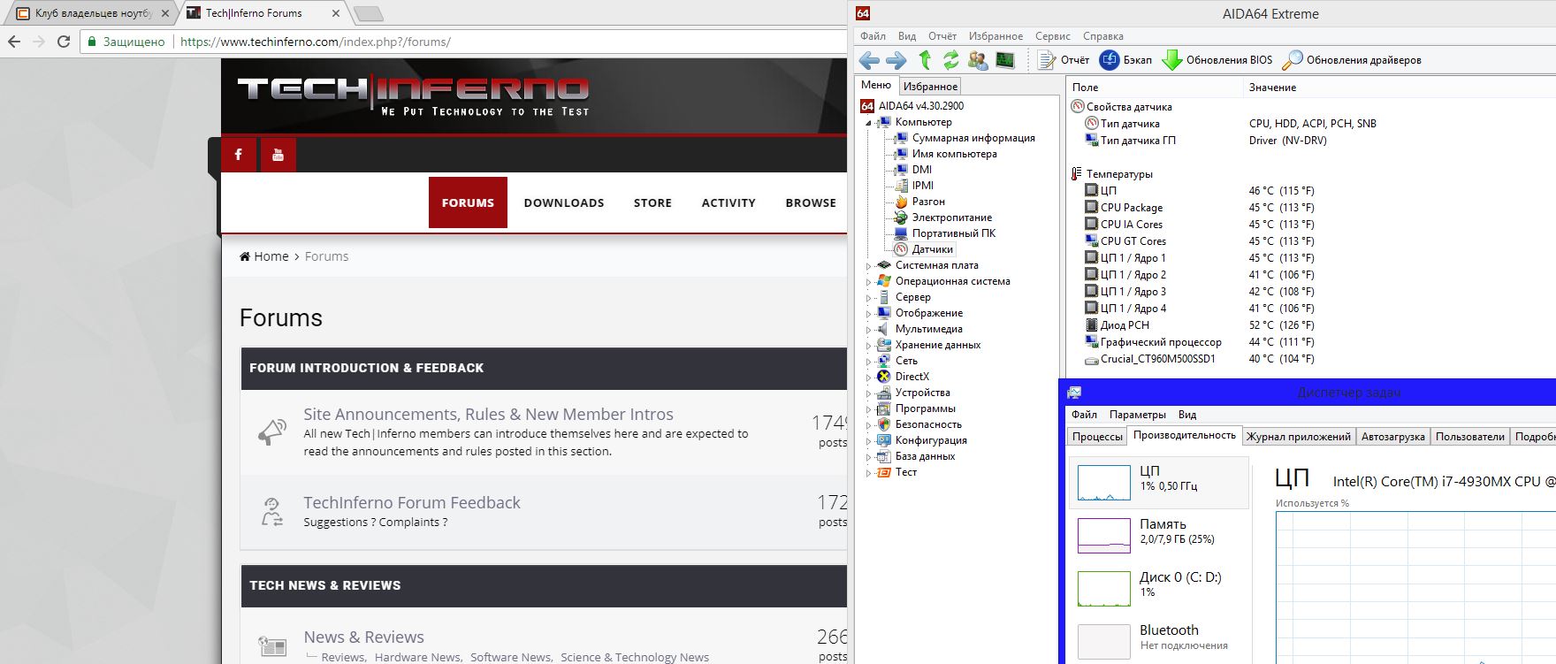
Task: Open the Сервис menu in AIDA64
Action: pyautogui.click(x=1052, y=36)
